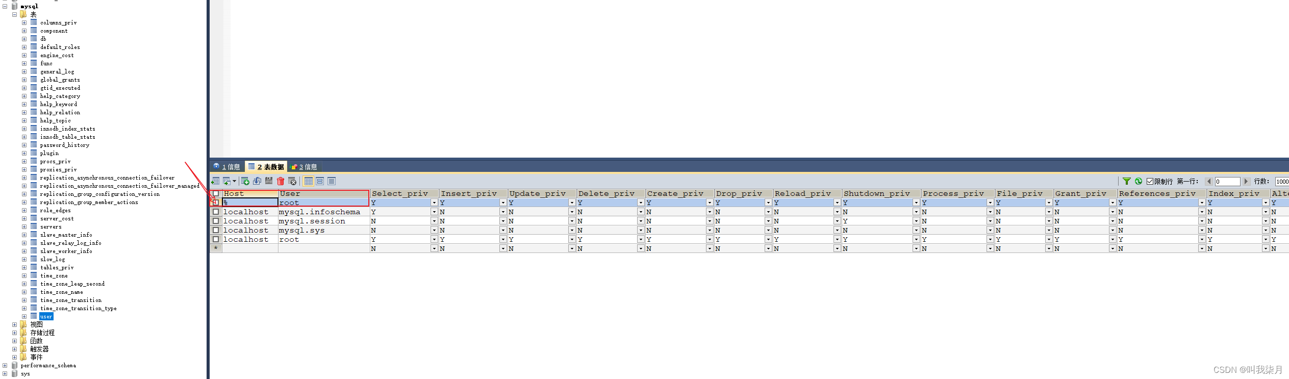Expand the performance_schema database node
Image resolution: width=1289 pixels, height=379 pixels.
pyautogui.click(x=5, y=365)
